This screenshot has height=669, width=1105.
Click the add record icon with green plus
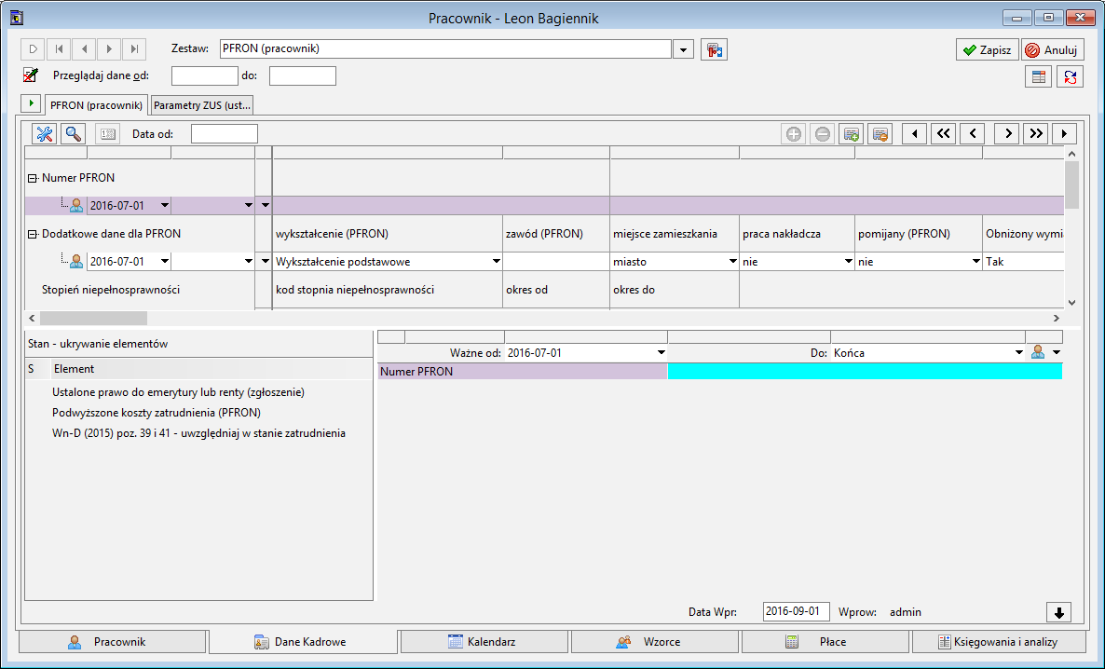851,134
